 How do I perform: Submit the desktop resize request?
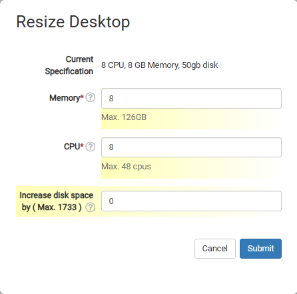(x=260, y=249)
